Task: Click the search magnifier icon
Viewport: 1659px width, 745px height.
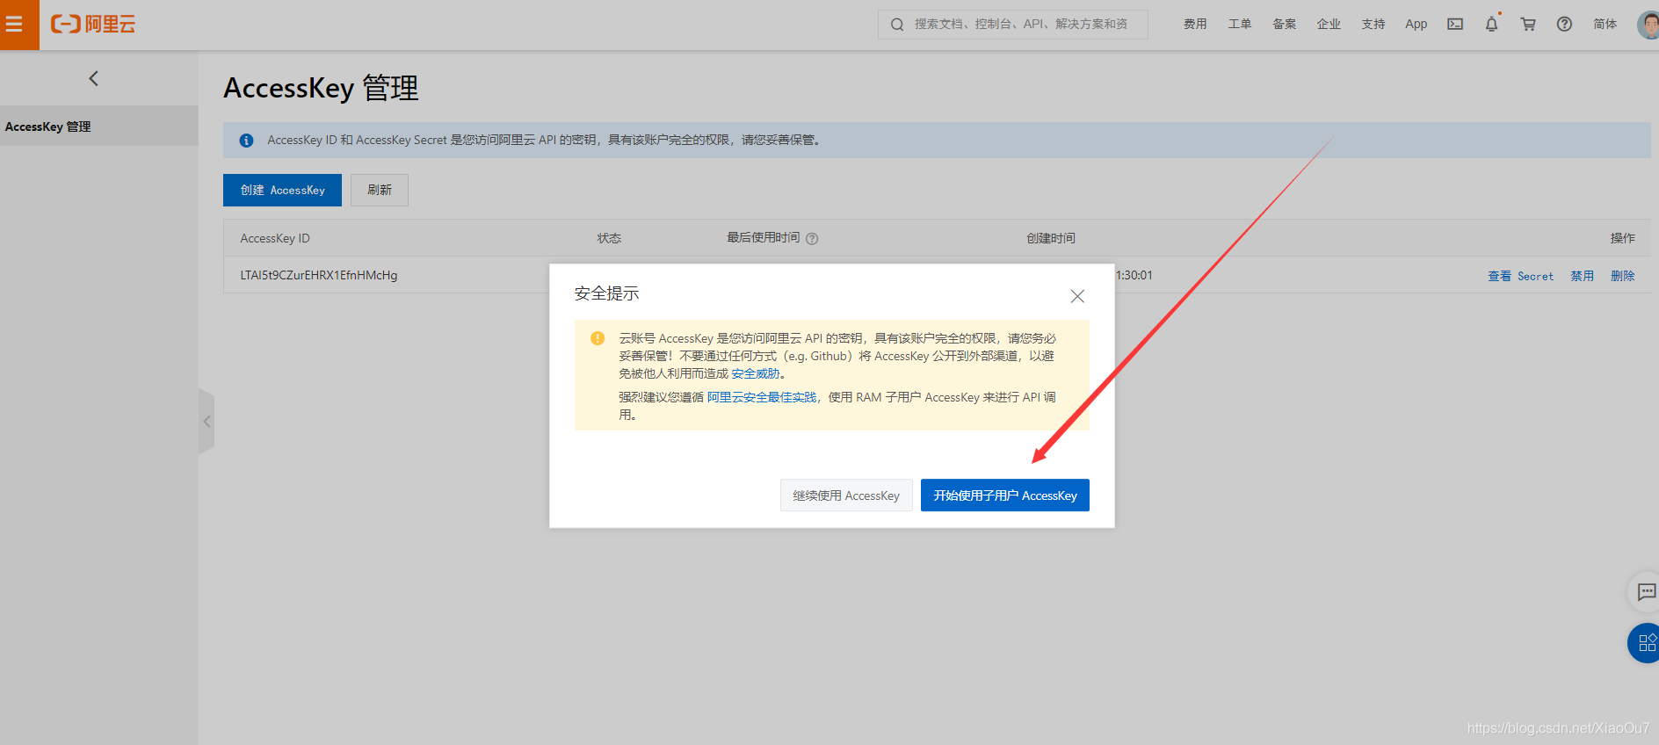Action: pos(897,25)
